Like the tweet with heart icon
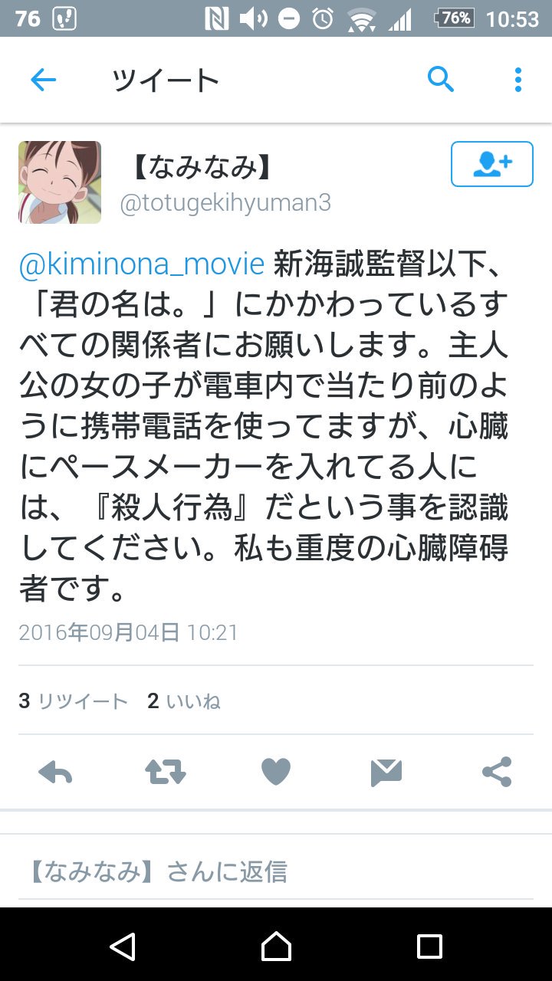This screenshot has height=981, width=552. point(276,773)
